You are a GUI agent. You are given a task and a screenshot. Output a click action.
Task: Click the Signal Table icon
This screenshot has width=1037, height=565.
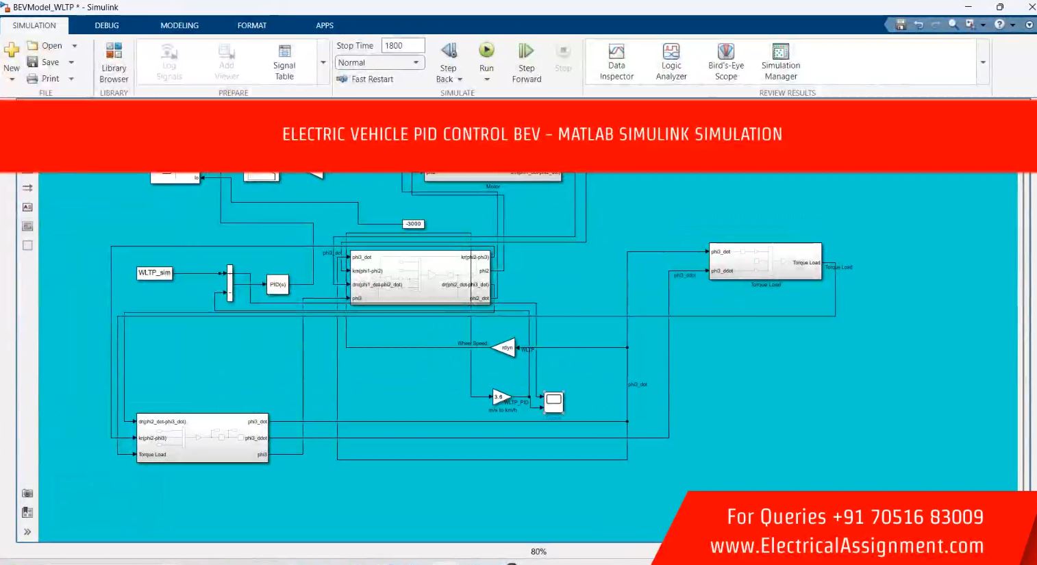pos(284,62)
